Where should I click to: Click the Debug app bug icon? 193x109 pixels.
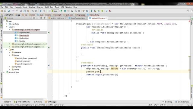pyautogui.click(x=65, y=11)
